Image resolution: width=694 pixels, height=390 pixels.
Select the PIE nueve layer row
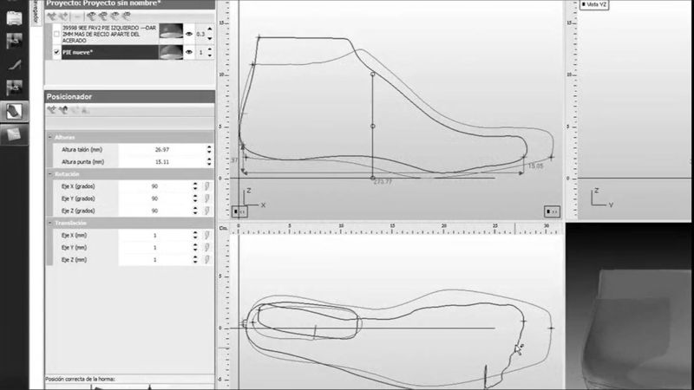click(110, 52)
